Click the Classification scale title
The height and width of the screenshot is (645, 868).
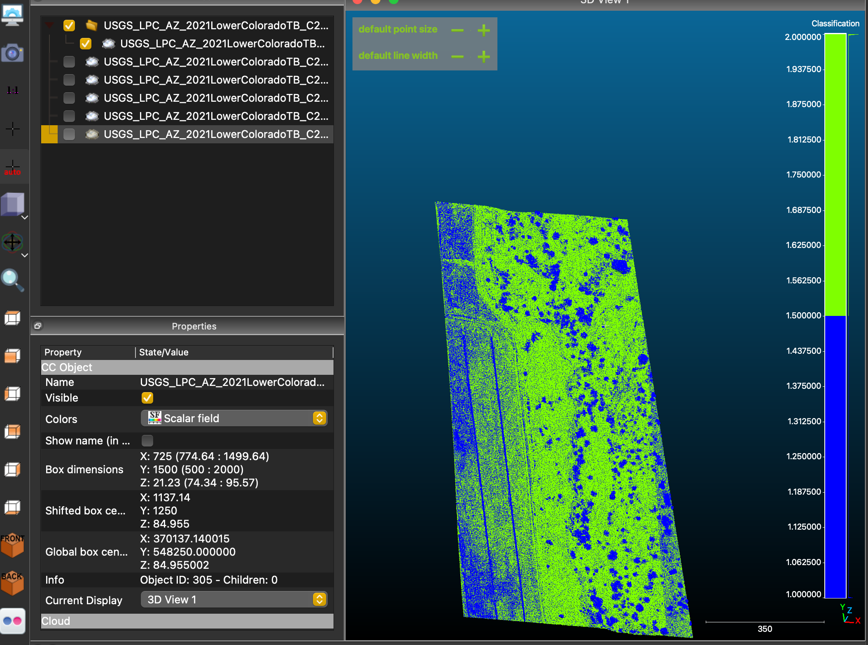[835, 23]
